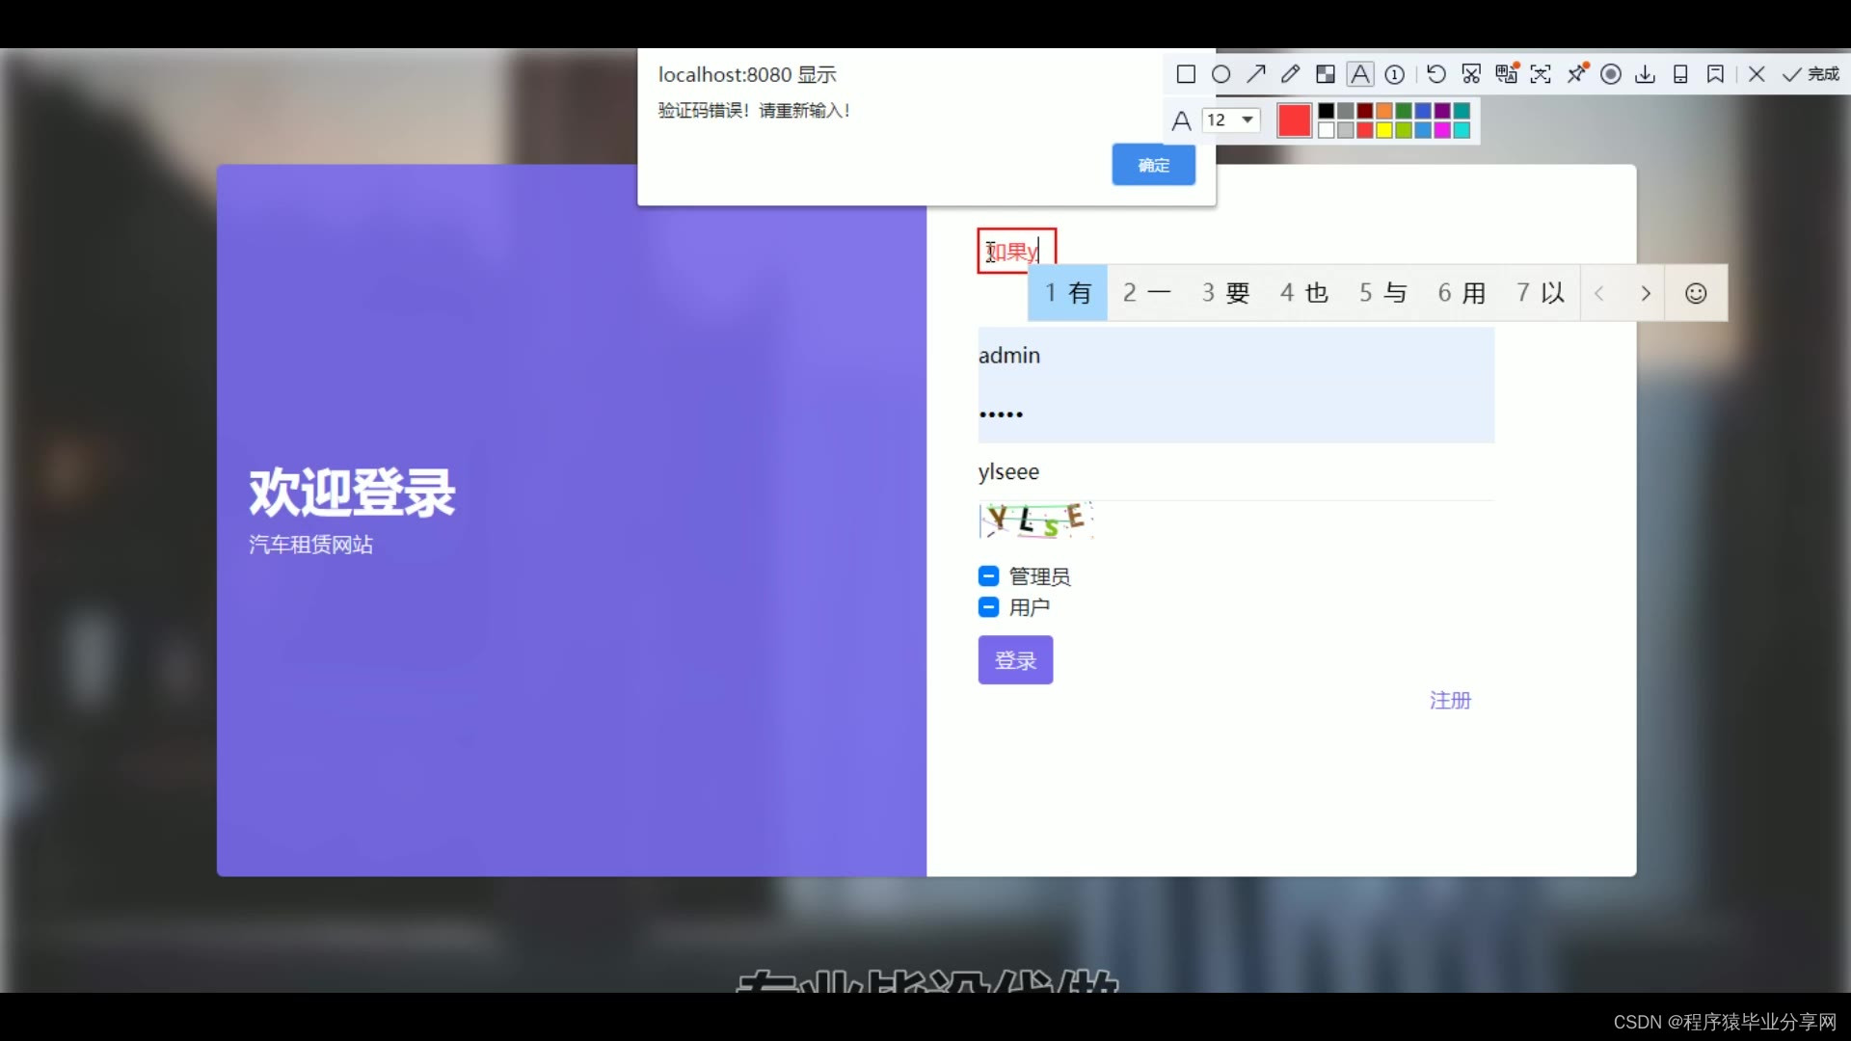Select the rectangle annotation tool
Viewport: 1851px width, 1041px height.
pos(1186,74)
